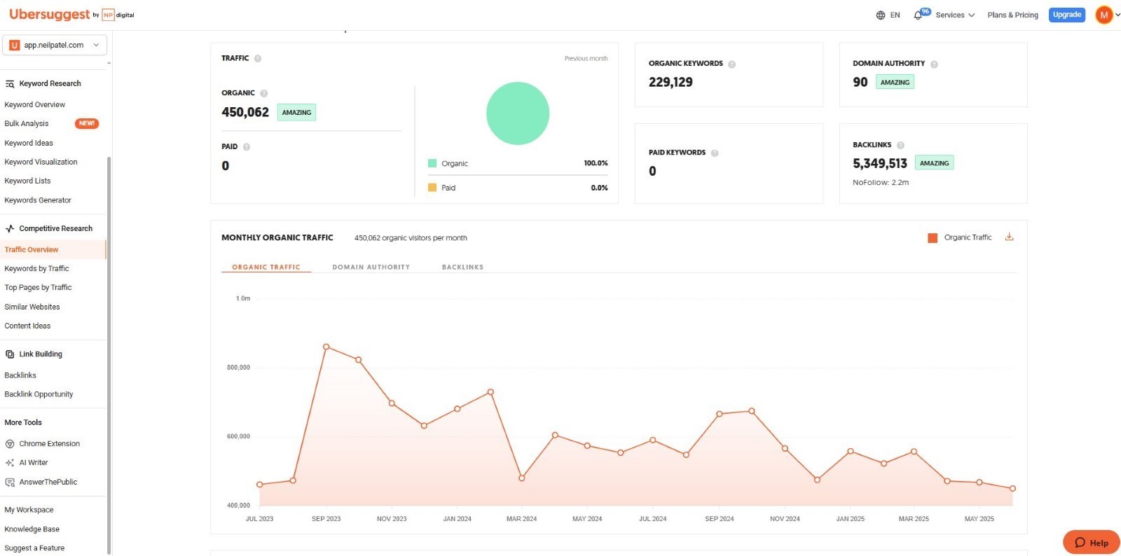Click the Organic green legend swatch
This screenshot has height=556, width=1121.
coord(432,163)
